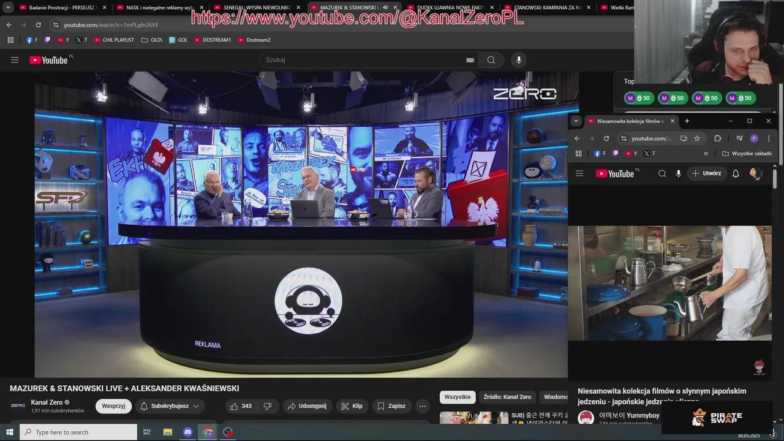The height and width of the screenshot is (441, 784).
Task: Open more actions three-dot menu under video
Action: click(x=422, y=406)
